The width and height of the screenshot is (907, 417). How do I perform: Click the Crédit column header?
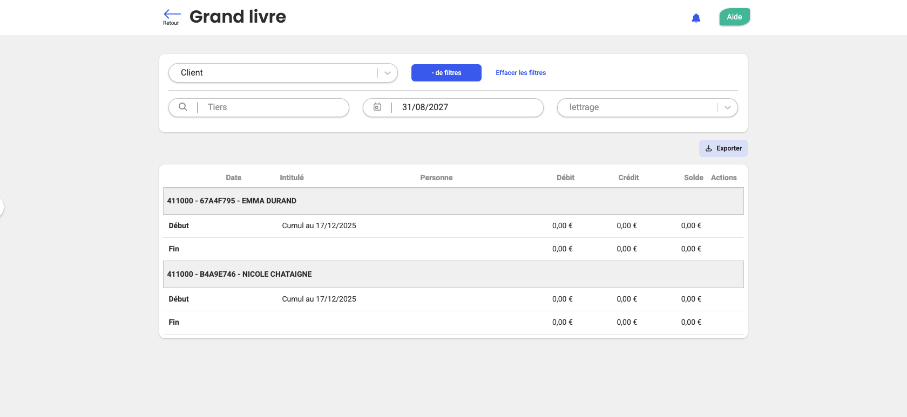628,177
